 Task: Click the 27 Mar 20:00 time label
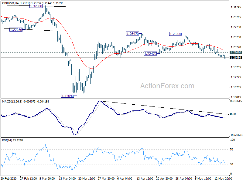[106, 178]
